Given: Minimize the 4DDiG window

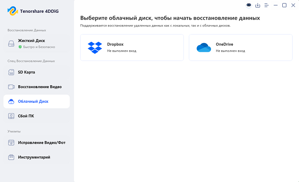Looking at the screenshot, I should [276, 6].
